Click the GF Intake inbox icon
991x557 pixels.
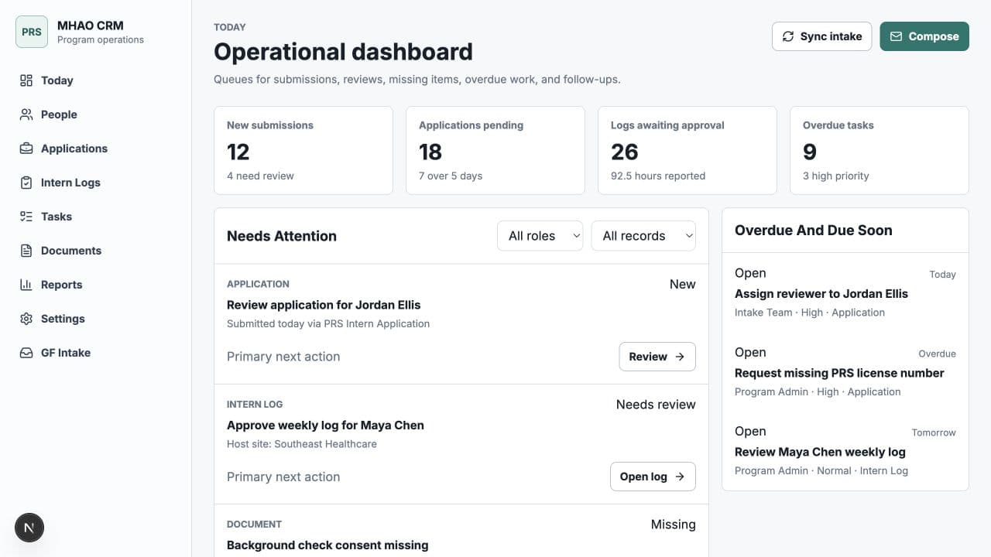coord(26,353)
